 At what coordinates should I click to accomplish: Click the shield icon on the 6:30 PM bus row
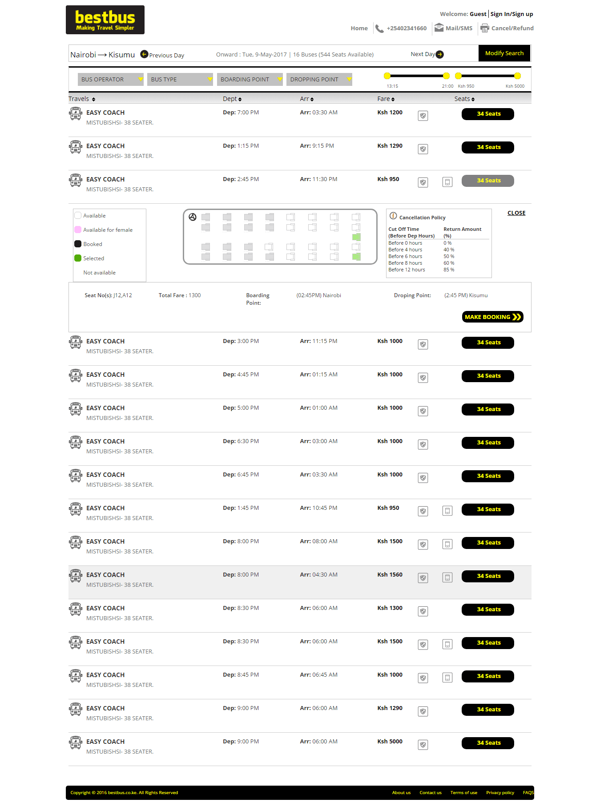(x=423, y=444)
